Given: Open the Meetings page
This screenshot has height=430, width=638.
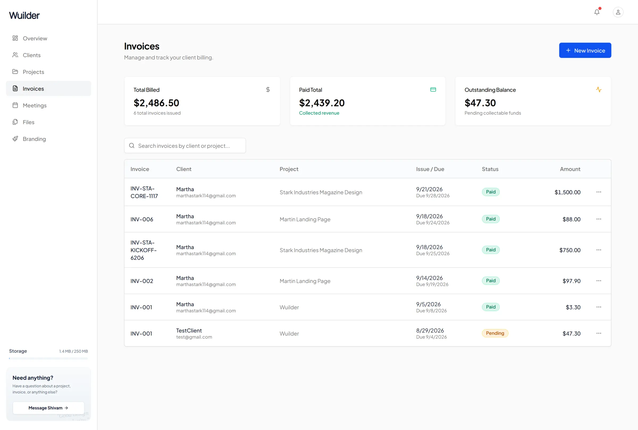Looking at the screenshot, I should tap(48, 105).
